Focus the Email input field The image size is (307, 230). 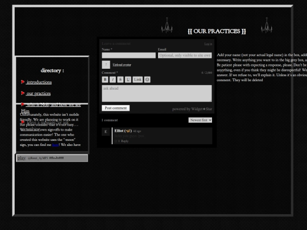point(185,55)
